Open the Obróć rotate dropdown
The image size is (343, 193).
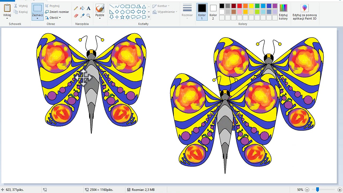(x=53, y=18)
